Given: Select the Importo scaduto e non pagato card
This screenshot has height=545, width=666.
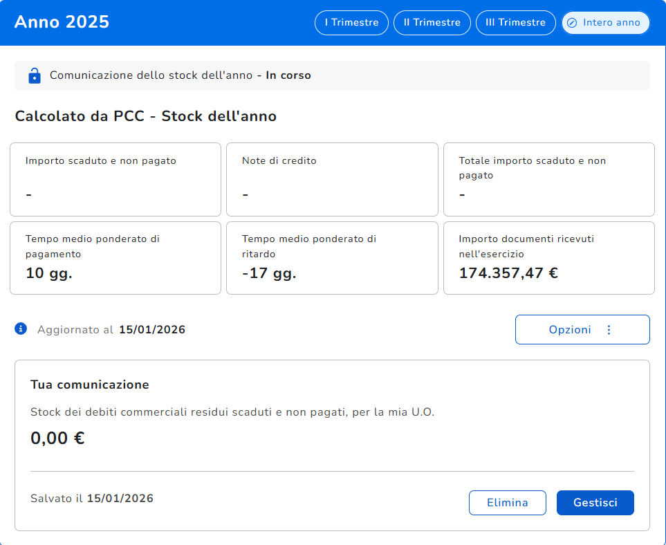Looking at the screenshot, I should tap(115, 180).
